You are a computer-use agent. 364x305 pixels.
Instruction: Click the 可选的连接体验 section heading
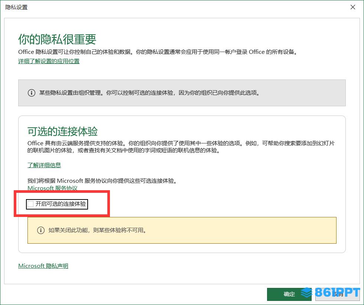tap(62, 132)
